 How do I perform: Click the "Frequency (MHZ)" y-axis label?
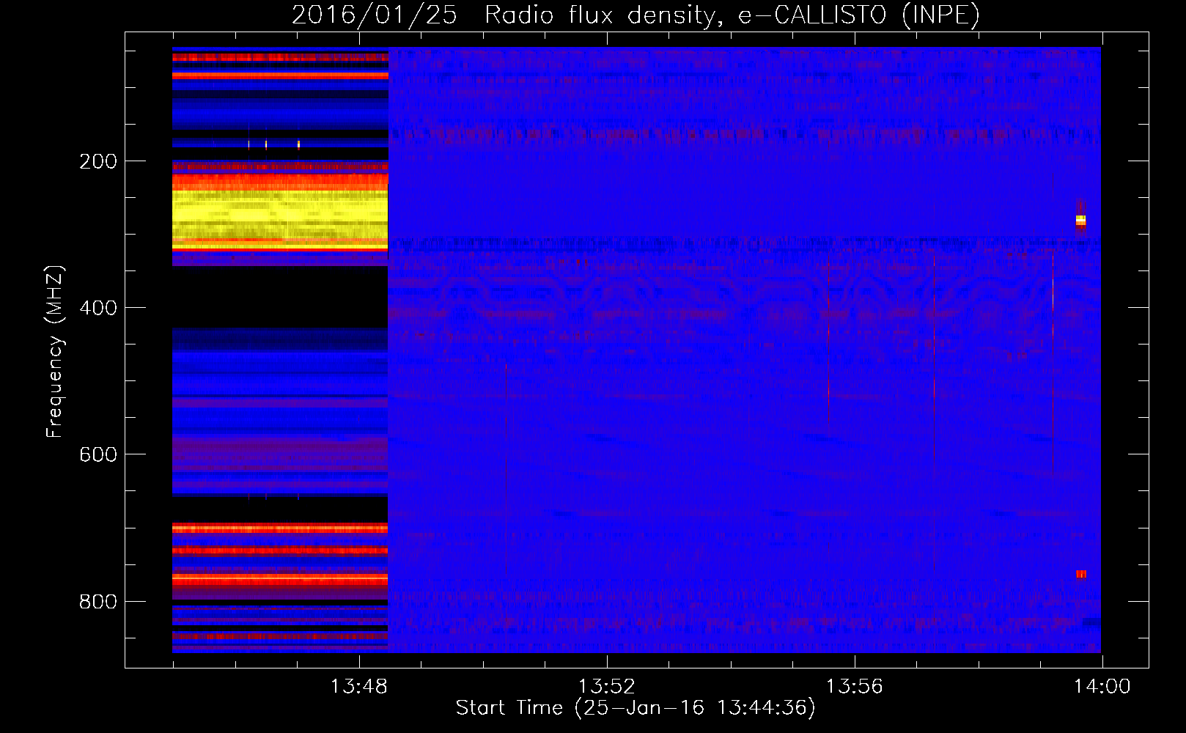coord(54,352)
